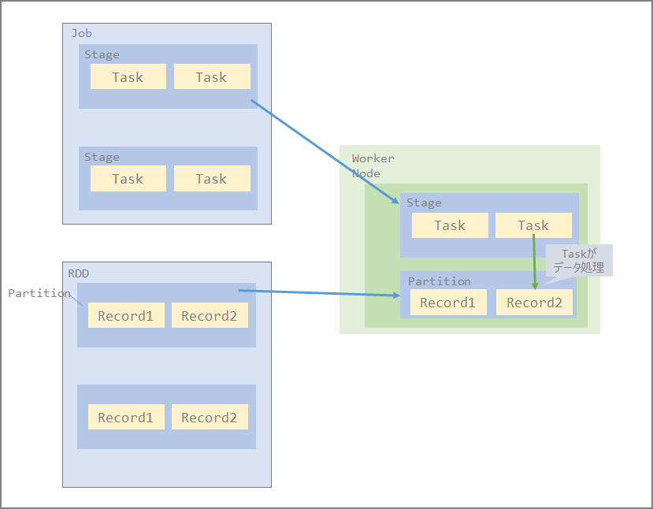653x509 pixels.
Task: Select the RDD container label
Action: [x=79, y=273]
